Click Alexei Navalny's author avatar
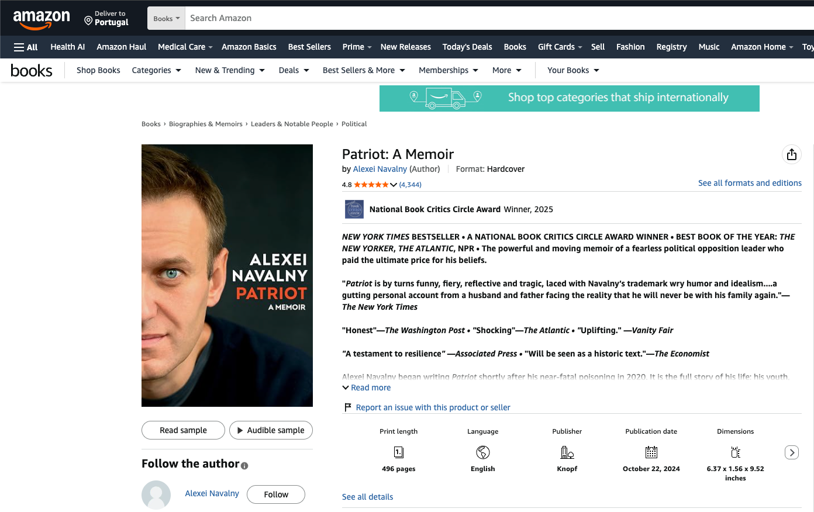This screenshot has height=512, width=814. pos(156,495)
